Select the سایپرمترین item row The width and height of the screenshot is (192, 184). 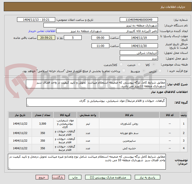(98, 141)
